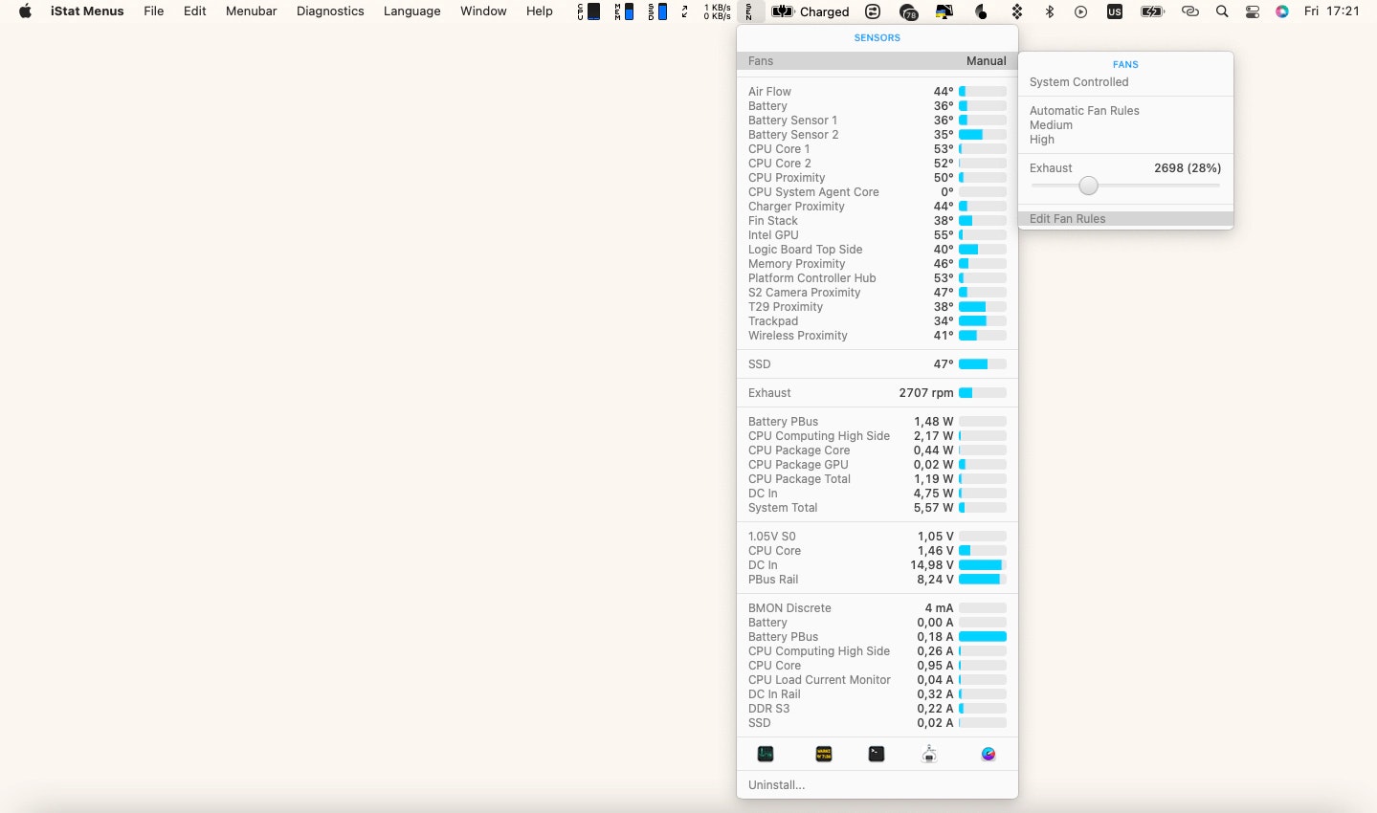Adjust the Exhaust fan speed slider

tap(1088, 186)
